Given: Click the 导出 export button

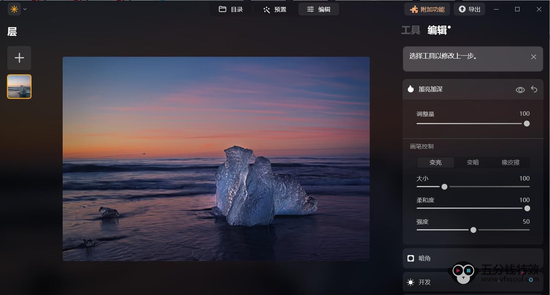Looking at the screenshot, I should click(x=469, y=9).
